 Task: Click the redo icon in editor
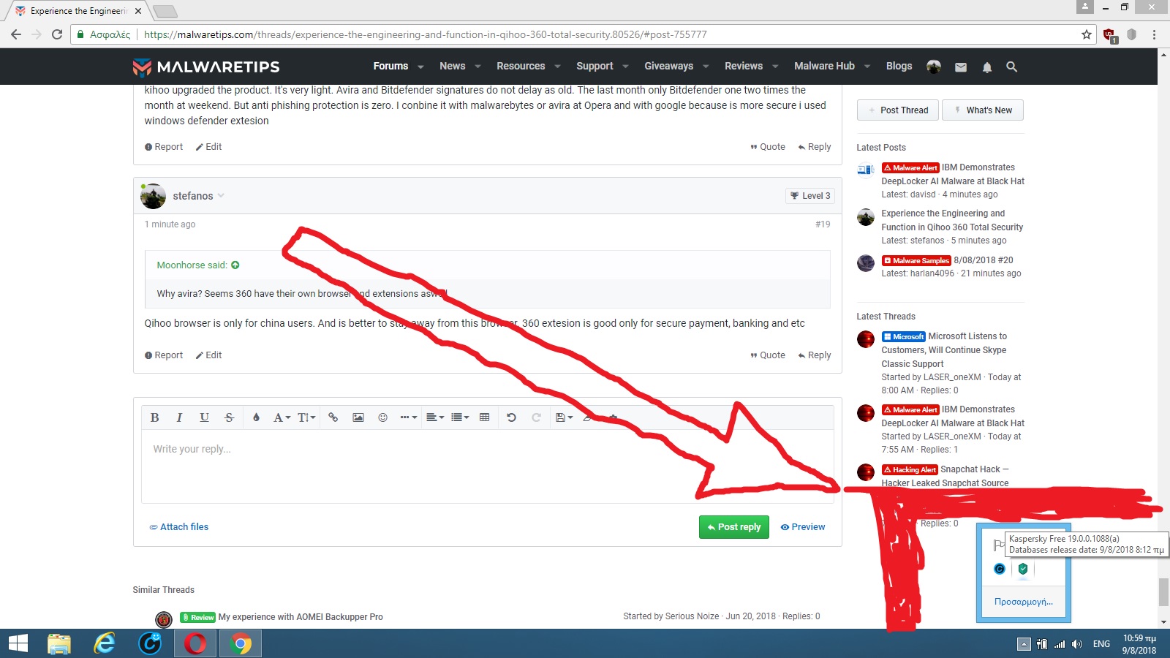pyautogui.click(x=536, y=417)
